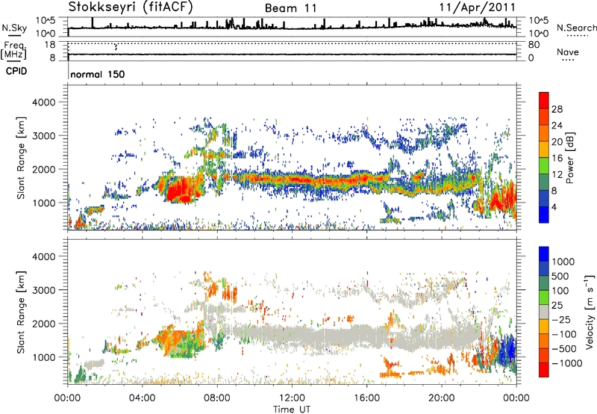Click the 'Nave' legend label

point(568,52)
